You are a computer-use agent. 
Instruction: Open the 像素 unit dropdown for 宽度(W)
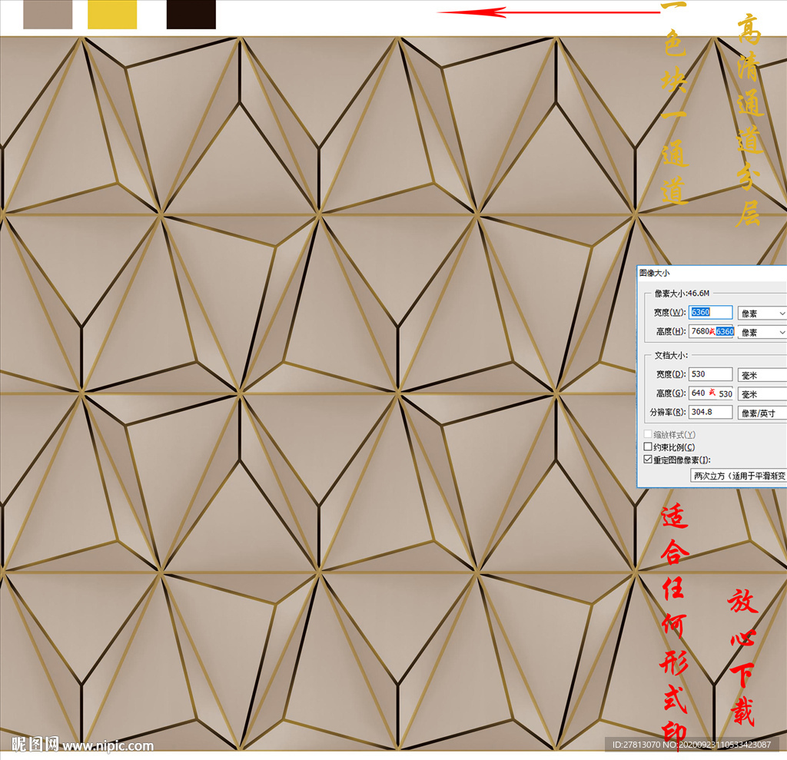pyautogui.click(x=762, y=314)
